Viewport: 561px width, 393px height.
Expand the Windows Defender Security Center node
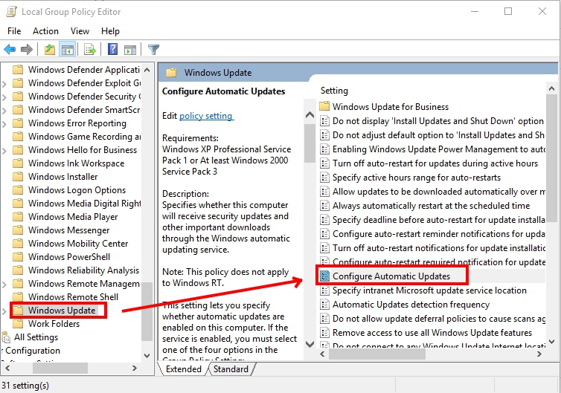click(4, 97)
